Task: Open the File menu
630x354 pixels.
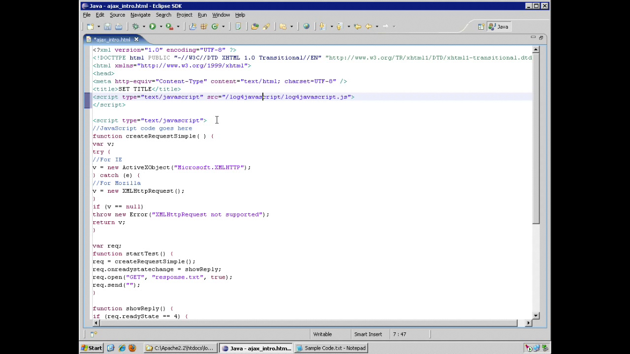Action: 87,15
